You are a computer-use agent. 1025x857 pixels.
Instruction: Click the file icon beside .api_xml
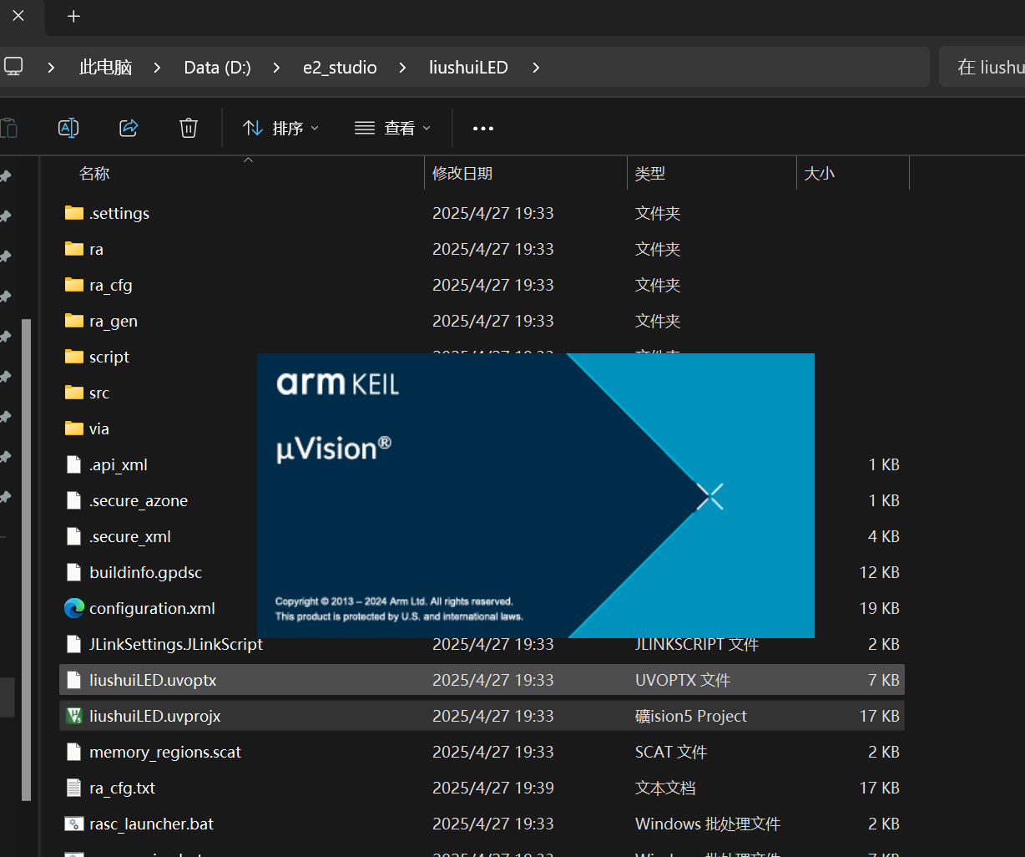(74, 464)
